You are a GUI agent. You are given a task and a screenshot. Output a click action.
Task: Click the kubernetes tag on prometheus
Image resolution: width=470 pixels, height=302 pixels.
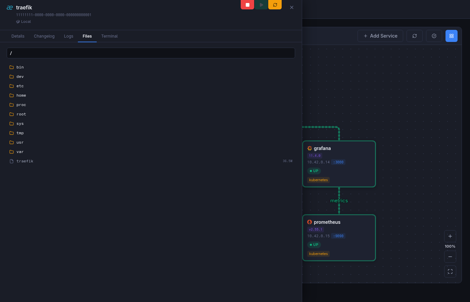pos(318,254)
